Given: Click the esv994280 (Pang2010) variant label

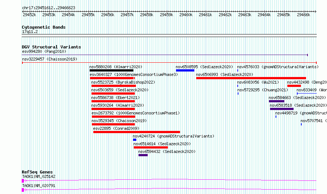Looking at the screenshot, I should tap(44, 51).
